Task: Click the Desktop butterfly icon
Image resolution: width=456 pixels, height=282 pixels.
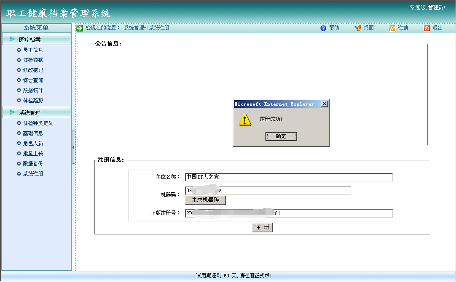Action: coord(358,28)
